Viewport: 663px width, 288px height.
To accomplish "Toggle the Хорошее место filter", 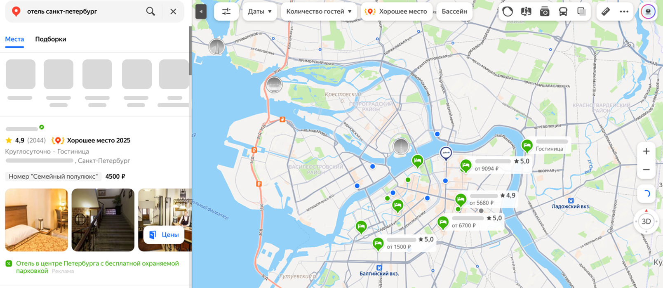I will [x=397, y=12].
